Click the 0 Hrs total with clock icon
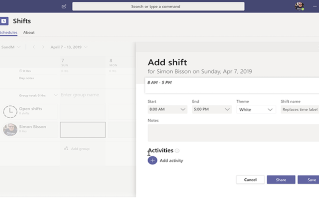319x199 pixels. pos(25,71)
